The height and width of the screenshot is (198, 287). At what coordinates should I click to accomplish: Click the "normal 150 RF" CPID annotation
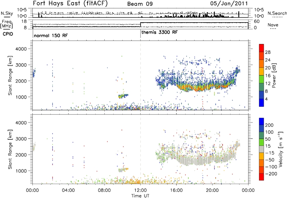click(51, 35)
